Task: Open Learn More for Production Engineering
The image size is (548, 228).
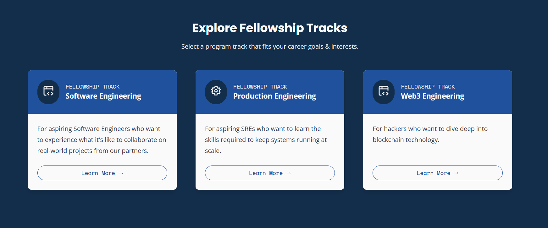Action: [270, 173]
